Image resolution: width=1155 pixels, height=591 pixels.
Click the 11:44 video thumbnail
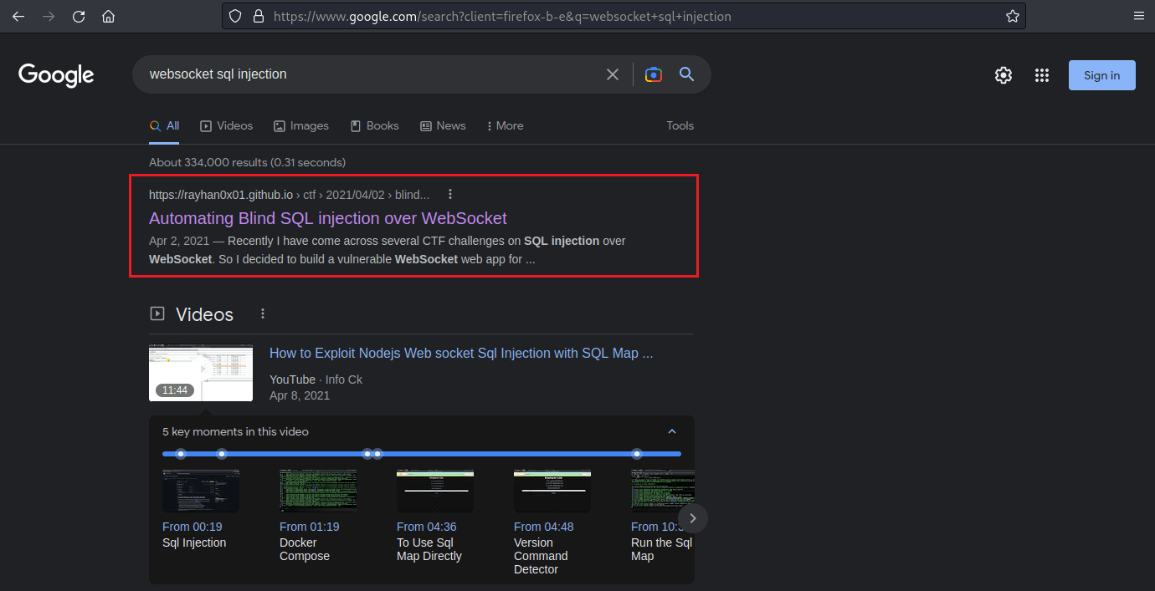201,373
